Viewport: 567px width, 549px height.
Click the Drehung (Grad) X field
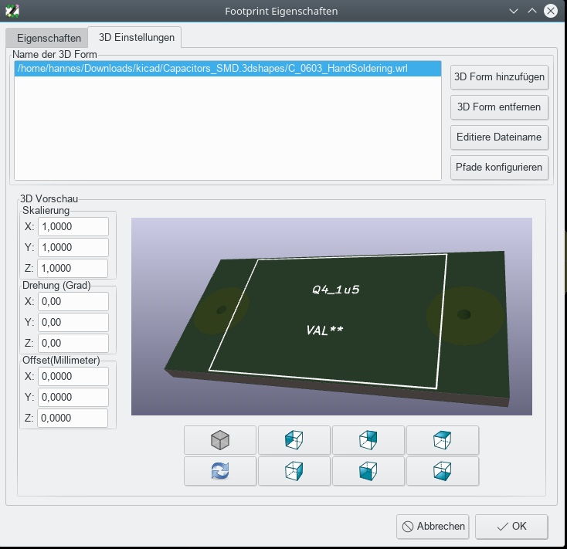(x=73, y=301)
